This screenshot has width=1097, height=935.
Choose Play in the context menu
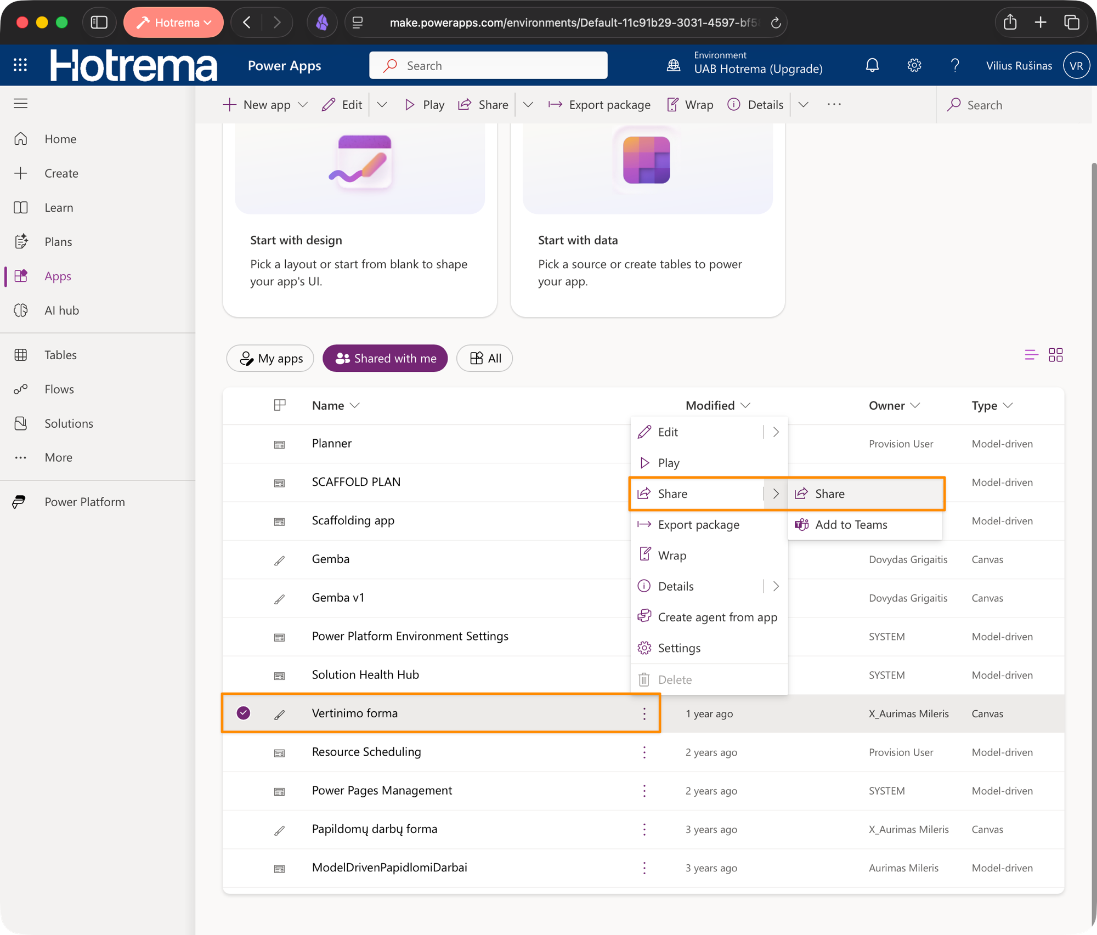709,463
